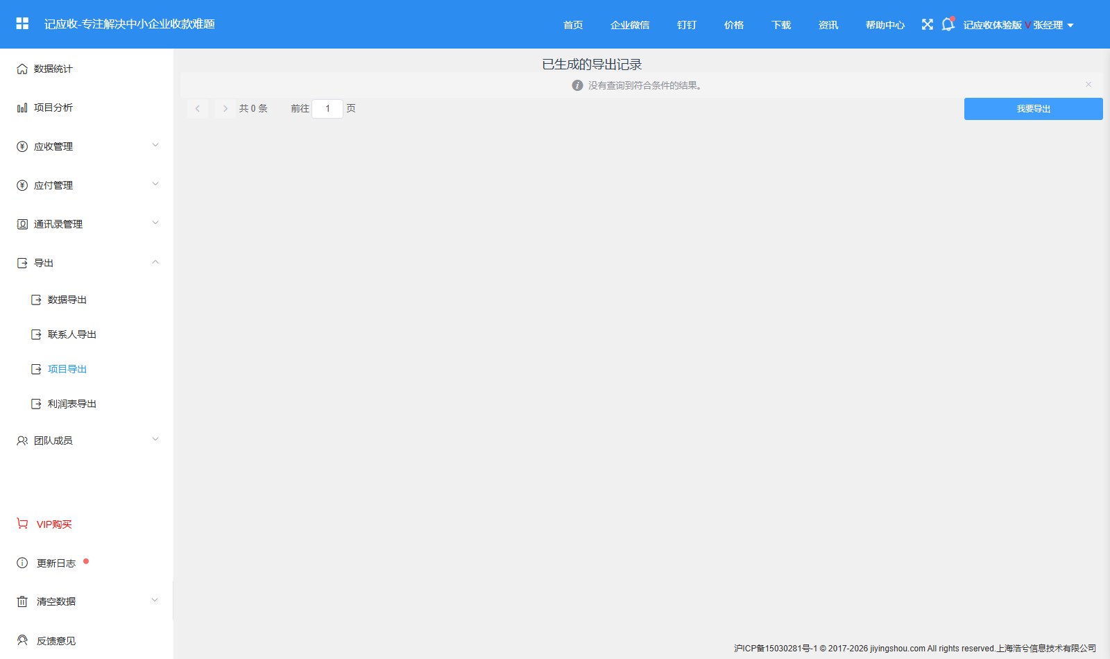Click the 利润表导出 export icon
Screen dimensions: 1110x659
pos(36,404)
